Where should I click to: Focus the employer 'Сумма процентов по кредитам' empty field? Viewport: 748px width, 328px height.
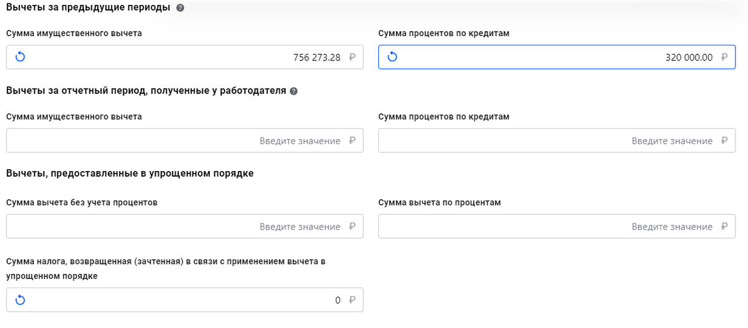557,141
